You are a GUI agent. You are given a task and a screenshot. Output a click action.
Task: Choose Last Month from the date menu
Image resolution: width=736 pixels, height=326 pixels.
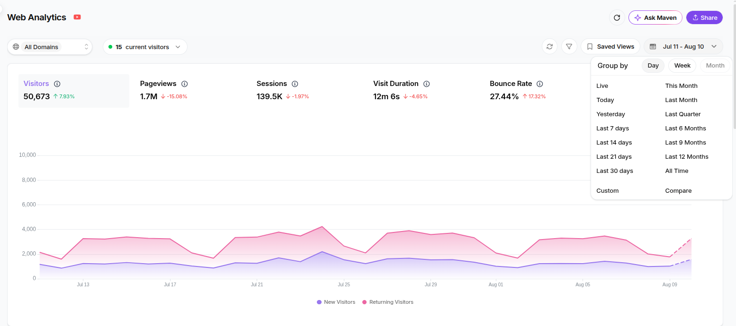(682, 100)
